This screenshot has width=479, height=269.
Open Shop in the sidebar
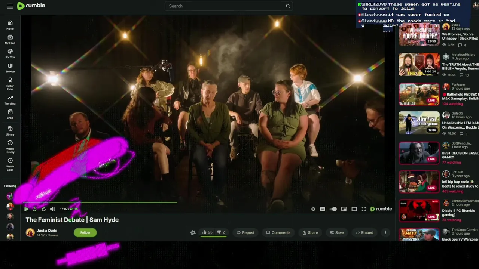[10, 114]
